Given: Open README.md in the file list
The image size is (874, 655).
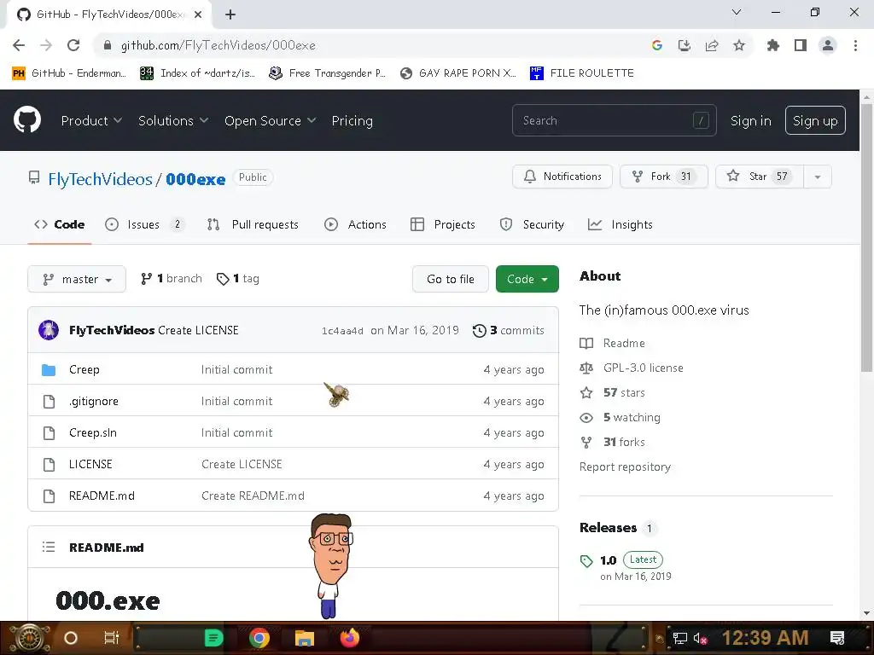Looking at the screenshot, I should click(x=102, y=496).
